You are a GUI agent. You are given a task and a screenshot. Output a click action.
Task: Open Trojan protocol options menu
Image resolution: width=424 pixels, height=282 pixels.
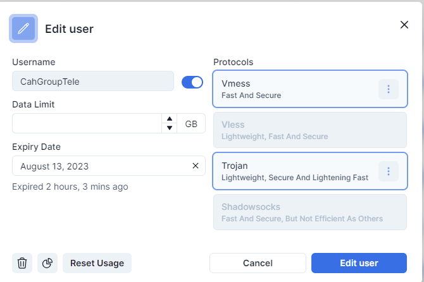tap(388, 171)
